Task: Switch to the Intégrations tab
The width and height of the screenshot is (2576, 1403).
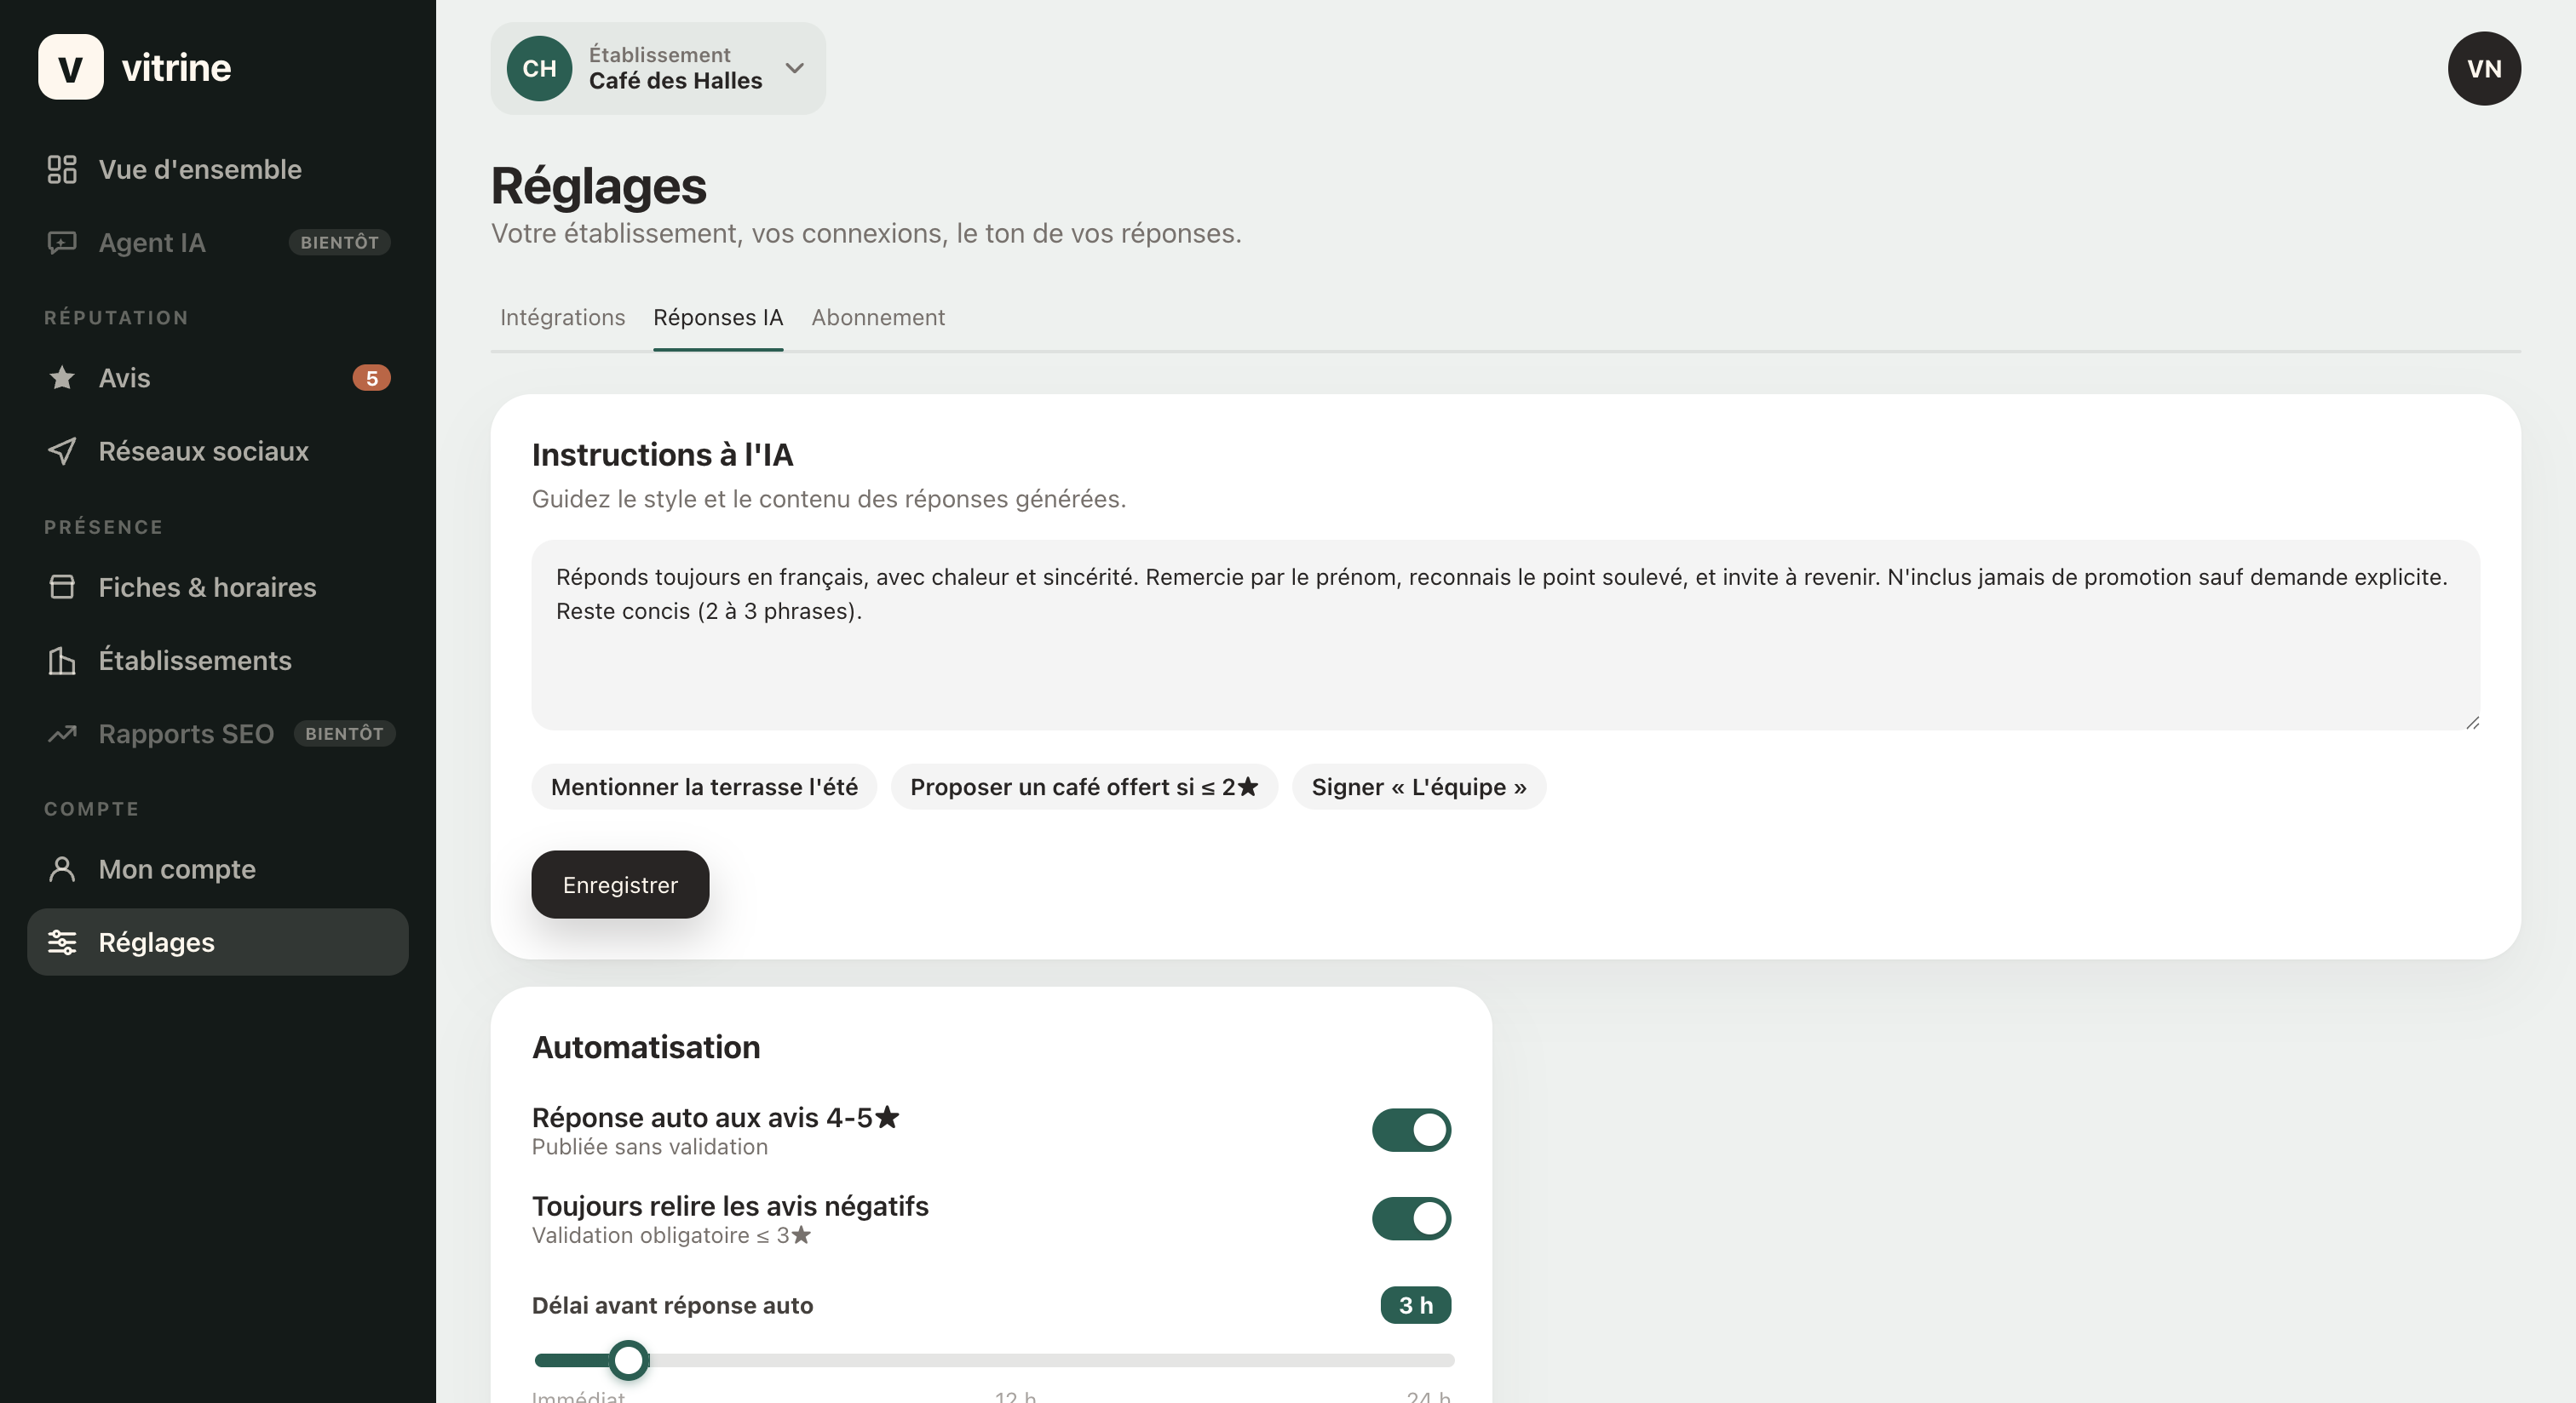Action: tap(563, 317)
